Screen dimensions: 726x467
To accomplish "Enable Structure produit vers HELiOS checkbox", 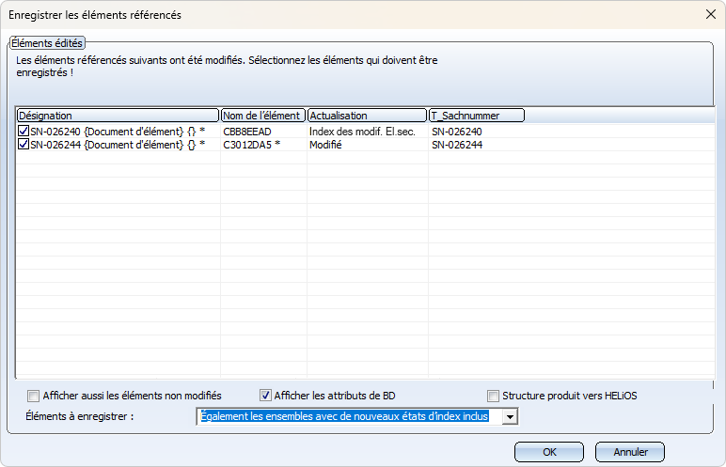I will [493, 396].
